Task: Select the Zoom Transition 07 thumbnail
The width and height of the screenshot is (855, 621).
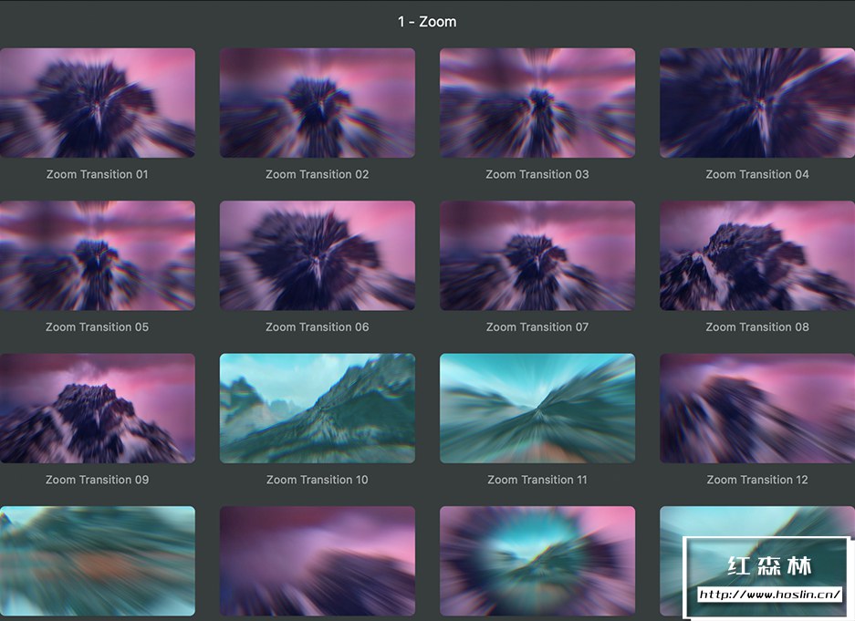Action: (x=537, y=255)
